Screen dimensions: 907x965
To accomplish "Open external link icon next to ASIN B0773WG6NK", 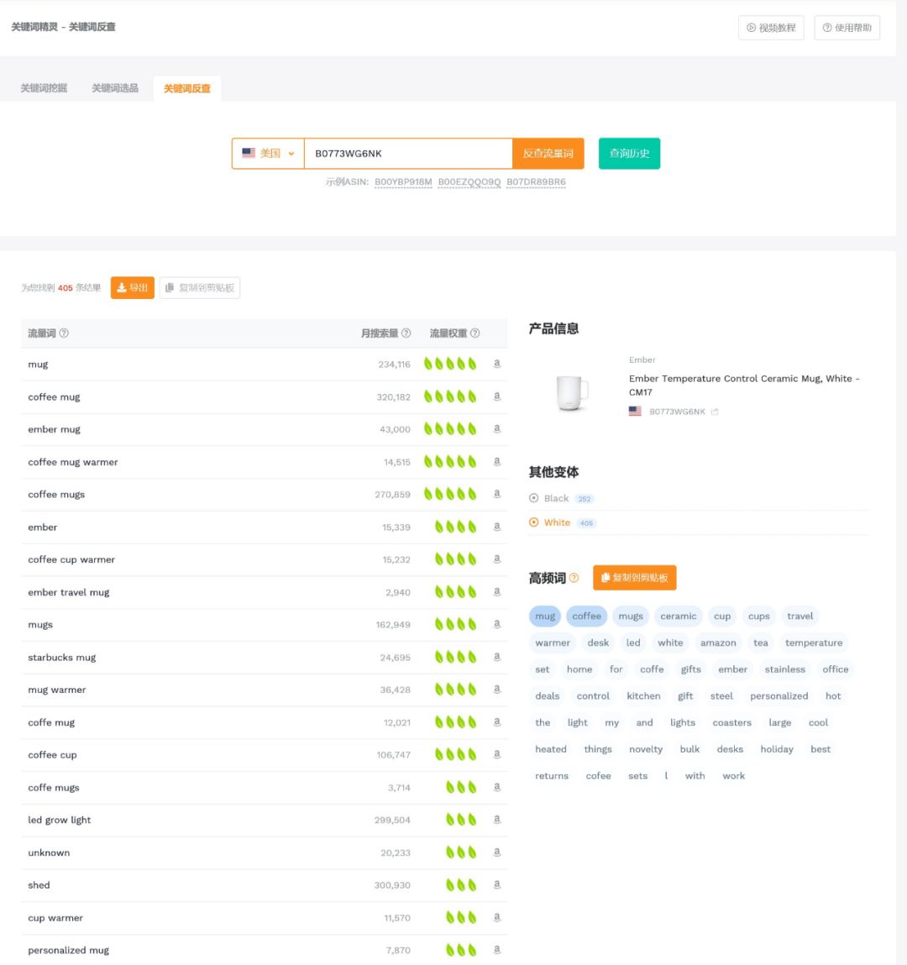I will pos(715,411).
